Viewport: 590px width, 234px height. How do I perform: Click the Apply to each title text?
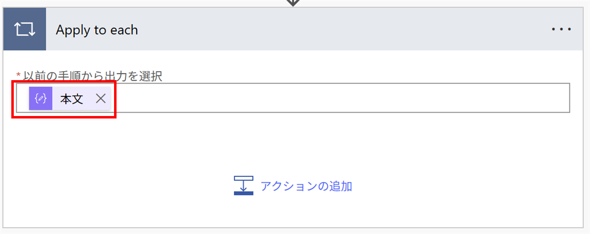pyautogui.click(x=97, y=30)
